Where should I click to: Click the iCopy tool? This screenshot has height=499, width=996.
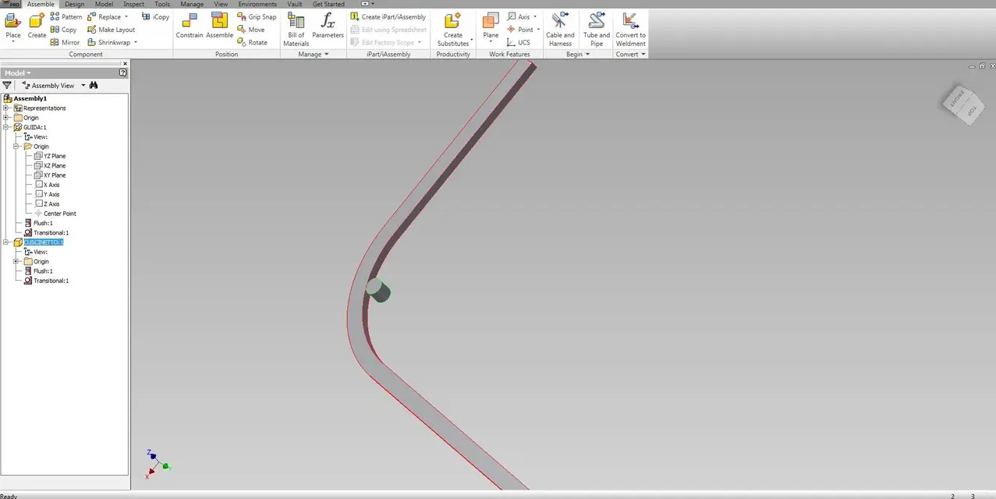pos(155,16)
